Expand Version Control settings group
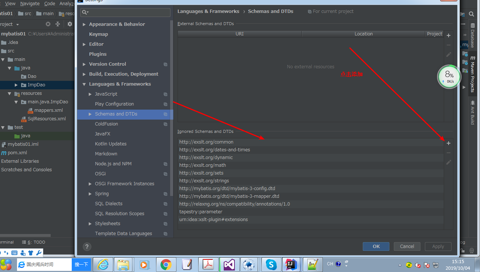This screenshot has height=272, width=480. [x=85, y=64]
